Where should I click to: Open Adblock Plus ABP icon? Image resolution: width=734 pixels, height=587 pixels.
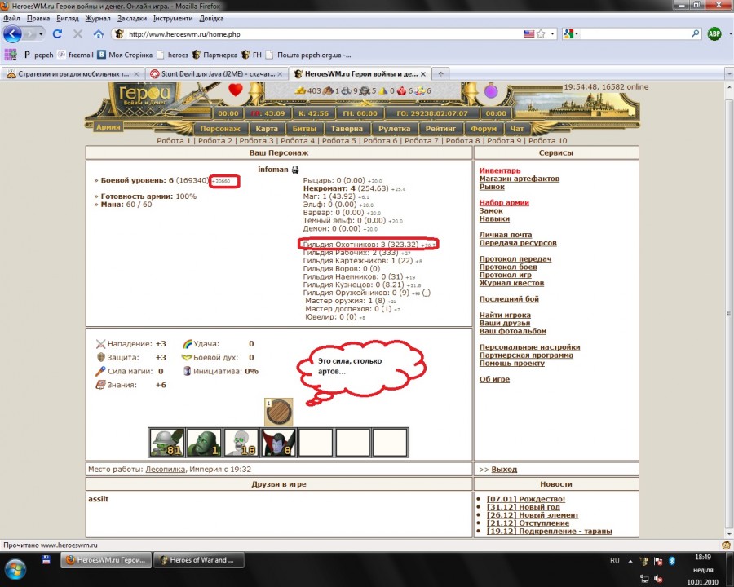(x=714, y=33)
